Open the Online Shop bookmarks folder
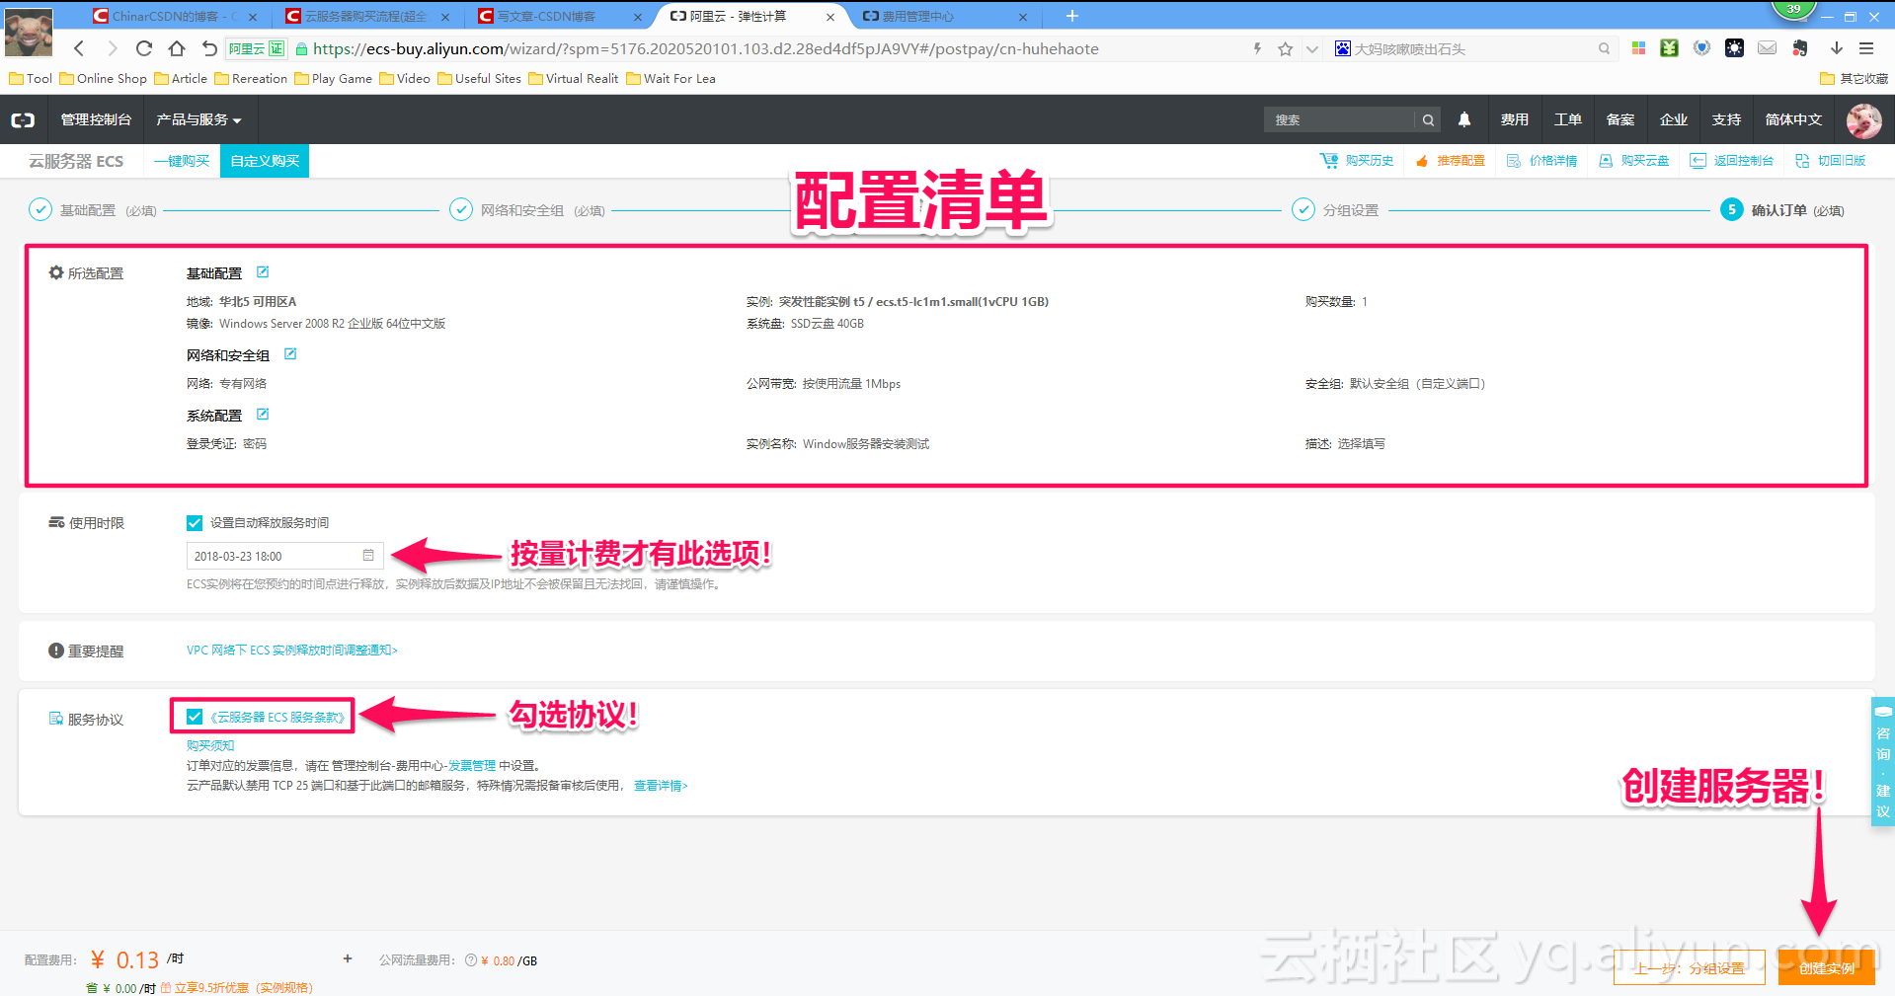 click(x=104, y=79)
